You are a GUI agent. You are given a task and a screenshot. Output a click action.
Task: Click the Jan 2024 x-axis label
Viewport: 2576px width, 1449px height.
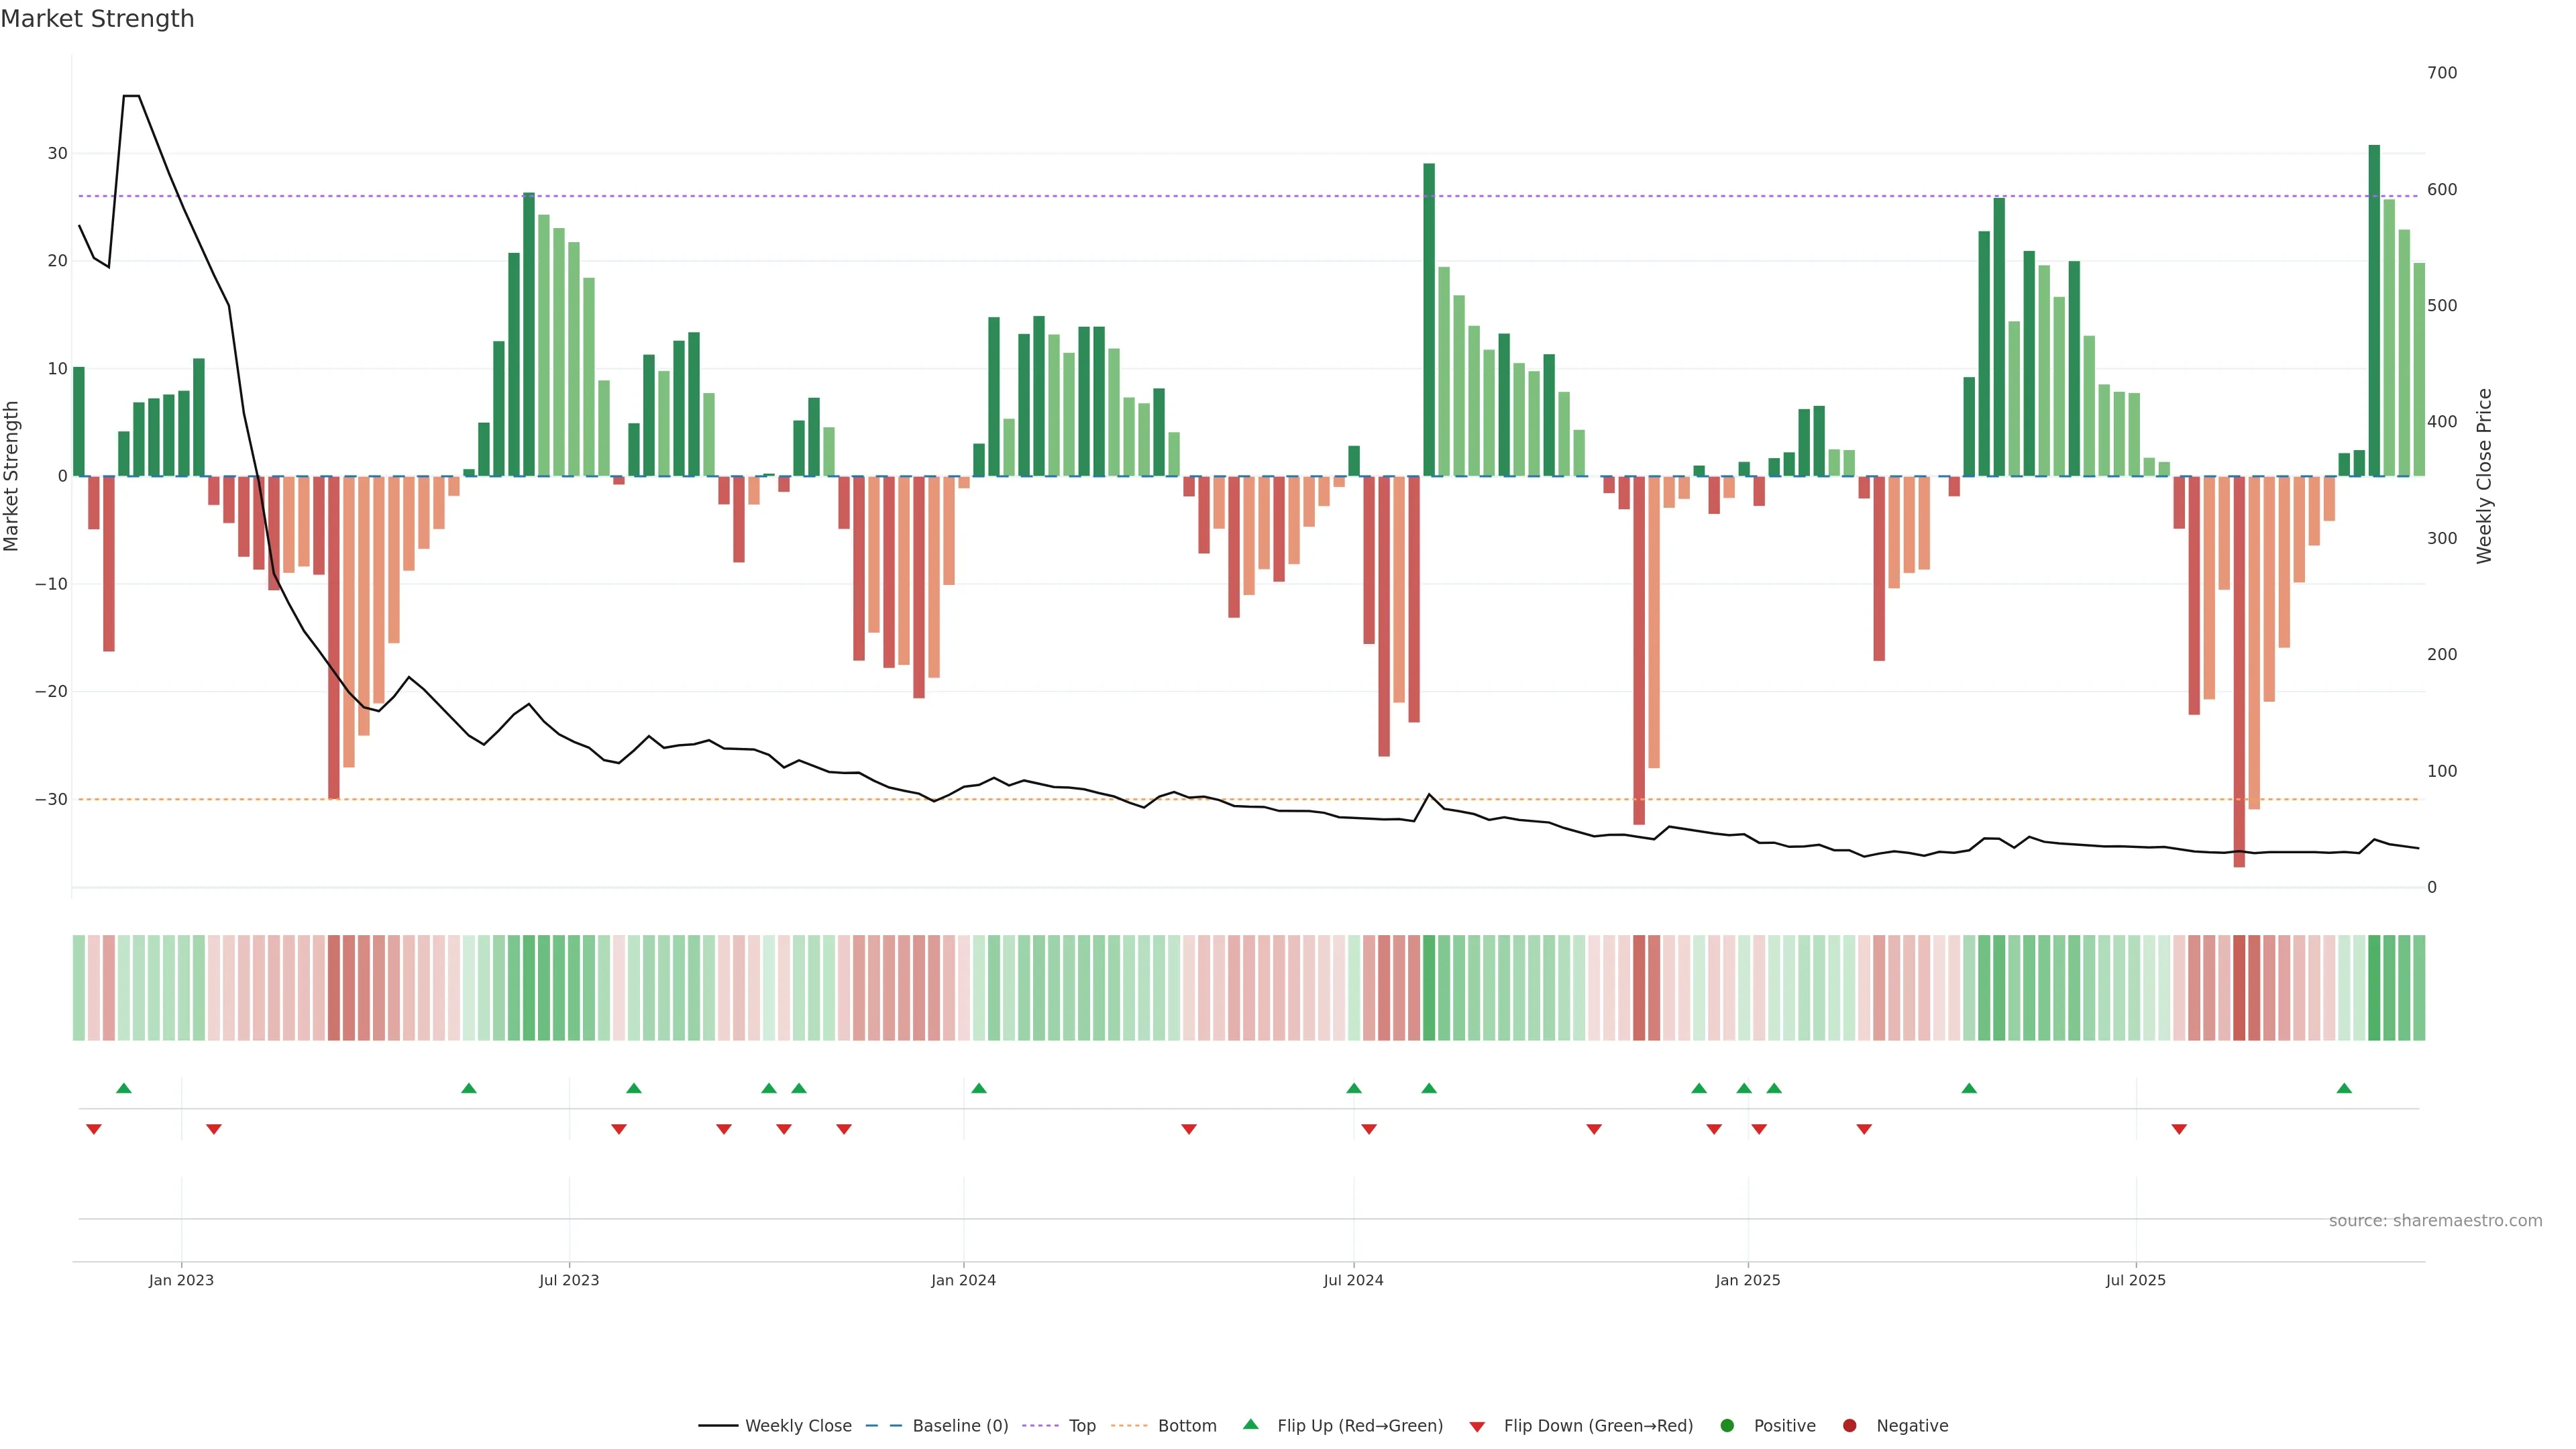click(x=963, y=1280)
